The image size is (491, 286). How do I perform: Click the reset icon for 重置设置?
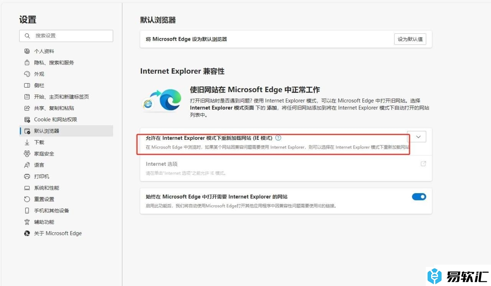[27, 199]
